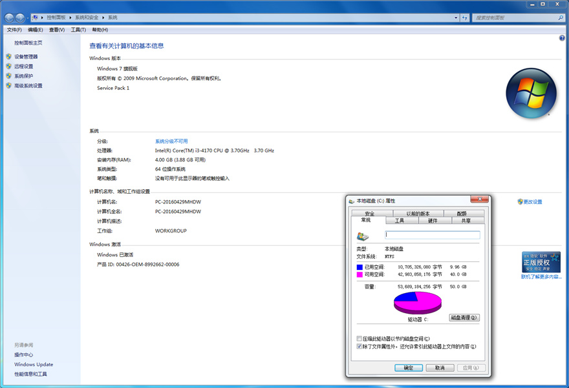Image resolution: width=569 pixels, height=388 pixels.
Task: Click the 'PC-20160429MHDW' value beside 计算机全名
Action: point(178,212)
